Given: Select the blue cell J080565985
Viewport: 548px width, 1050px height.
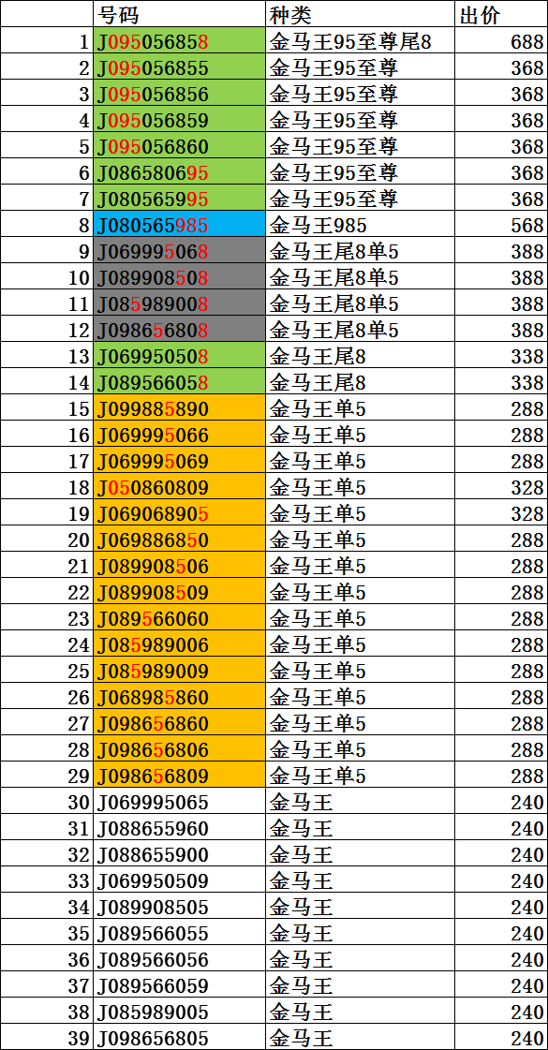Looking at the screenshot, I should coord(179,226).
